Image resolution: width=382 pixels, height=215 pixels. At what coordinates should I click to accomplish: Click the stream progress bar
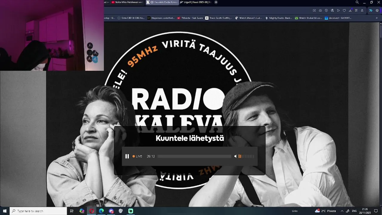pos(194,156)
